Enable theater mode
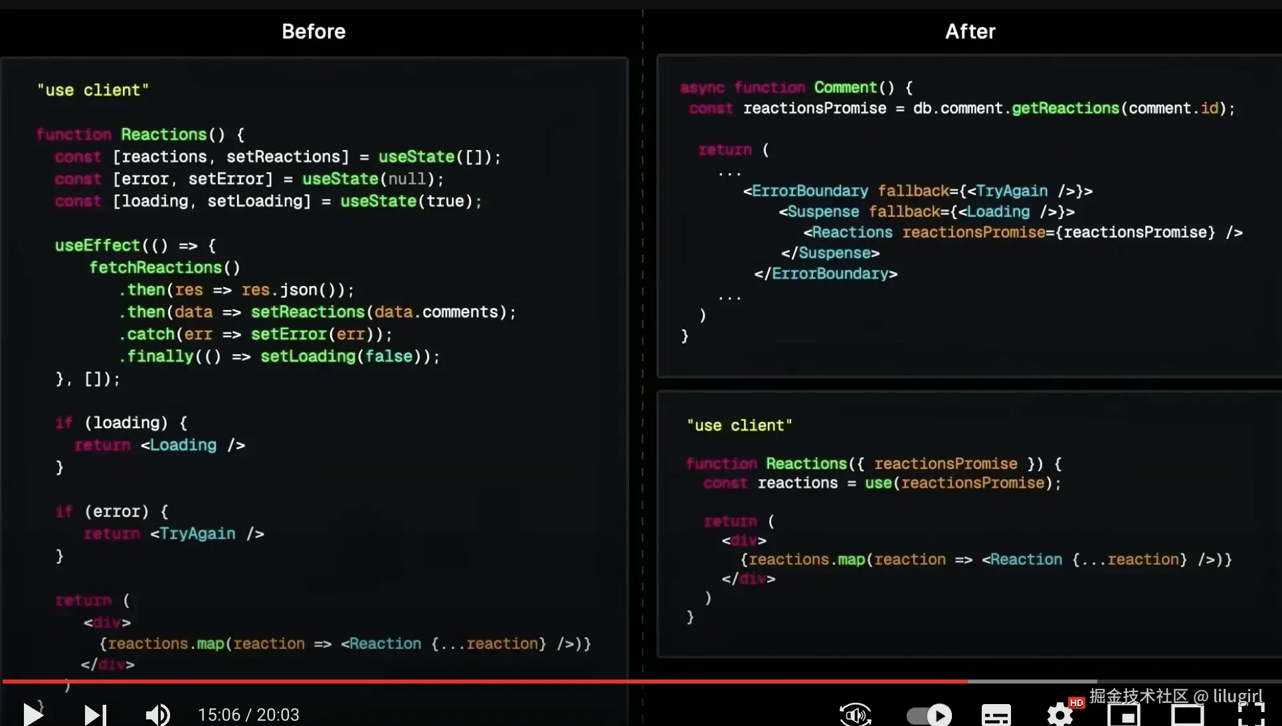1282x726 pixels. click(x=1187, y=715)
